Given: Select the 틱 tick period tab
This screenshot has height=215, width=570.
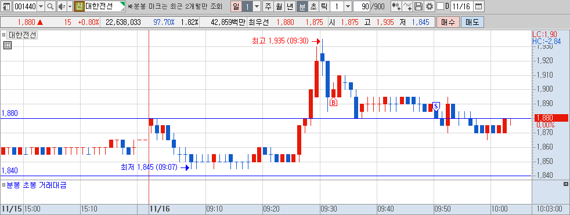Looking at the screenshot, I should (324, 6).
